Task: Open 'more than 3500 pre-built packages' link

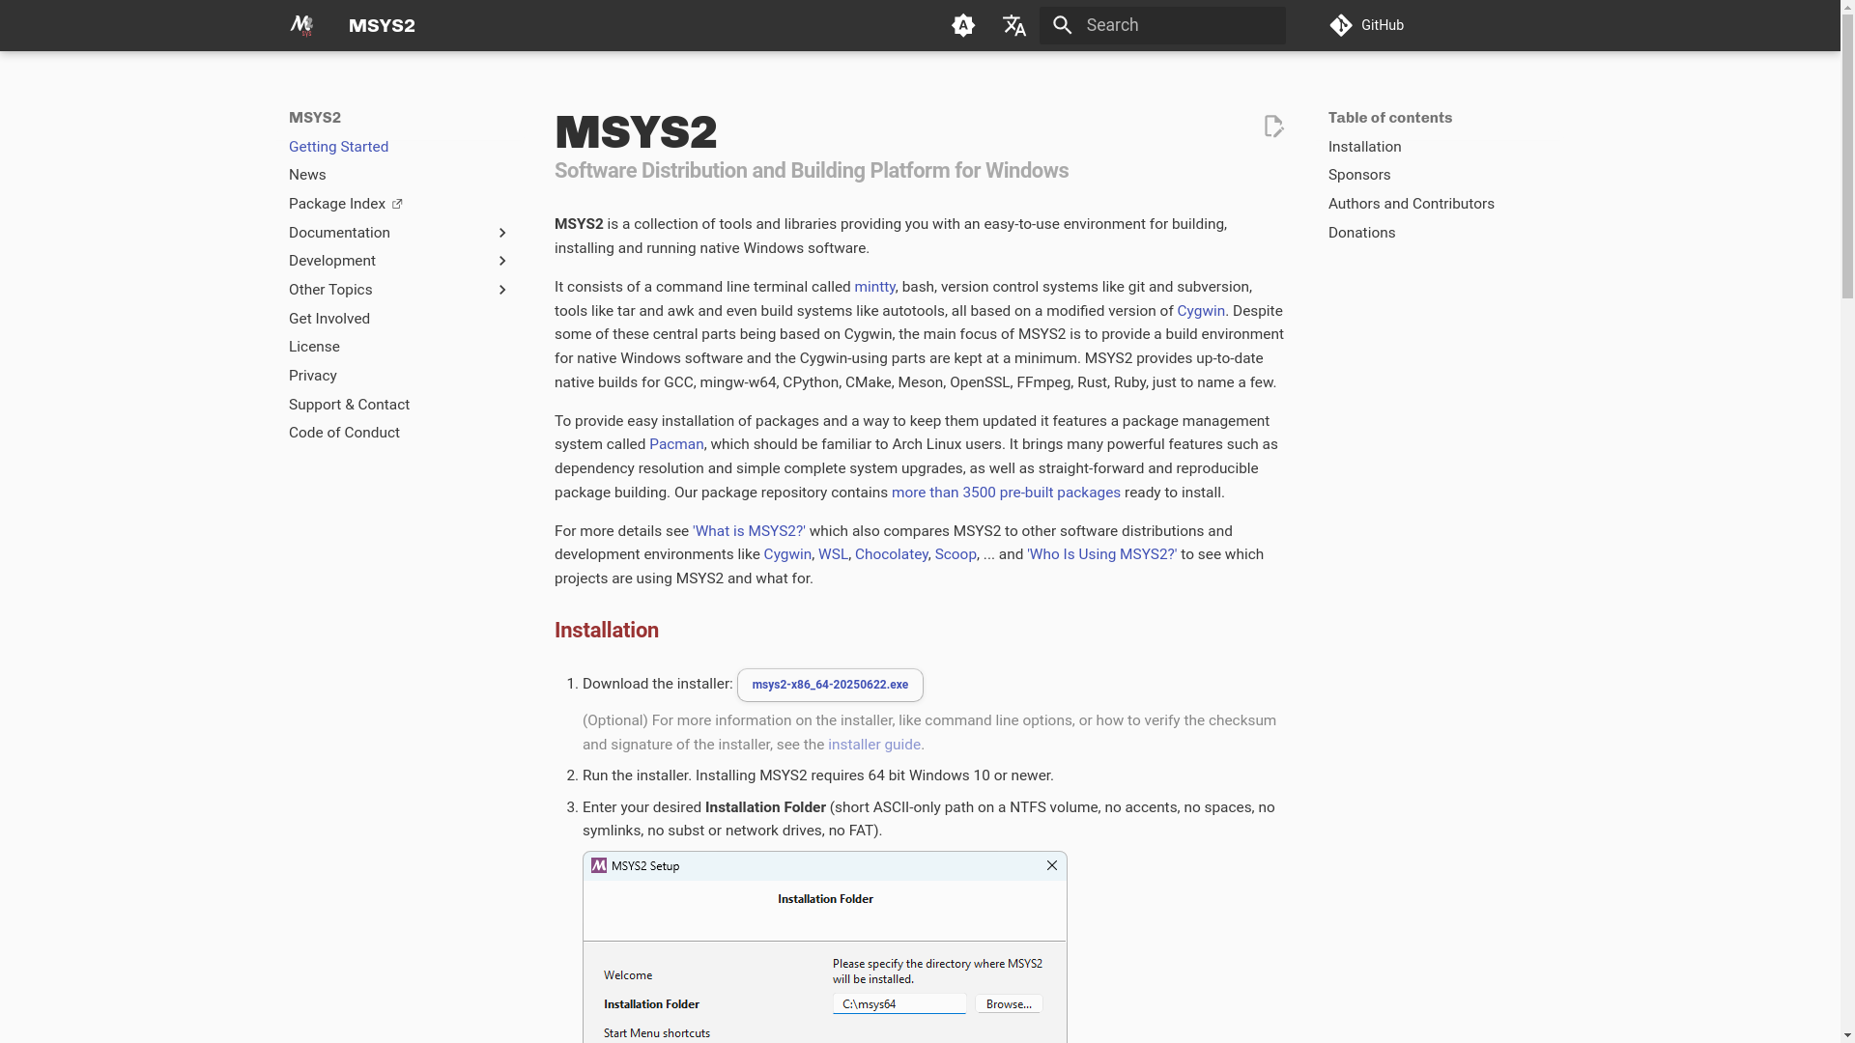Action: 1006,493
